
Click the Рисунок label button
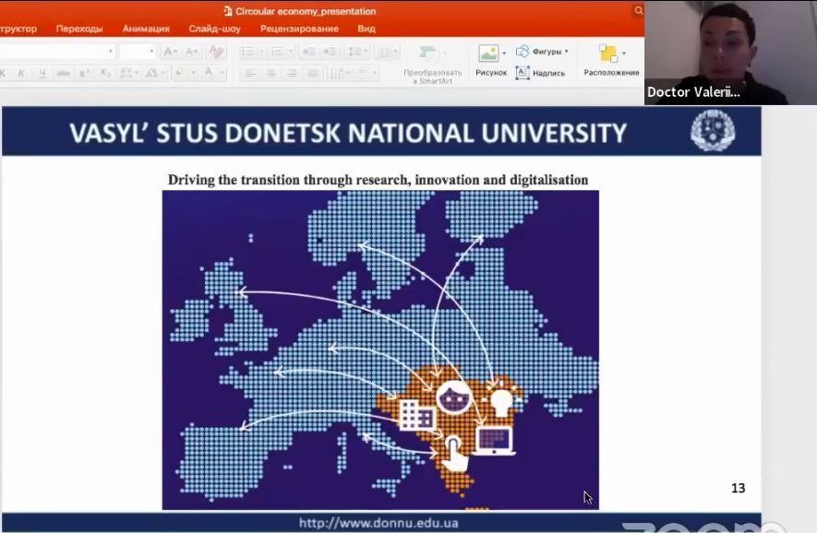tap(491, 73)
